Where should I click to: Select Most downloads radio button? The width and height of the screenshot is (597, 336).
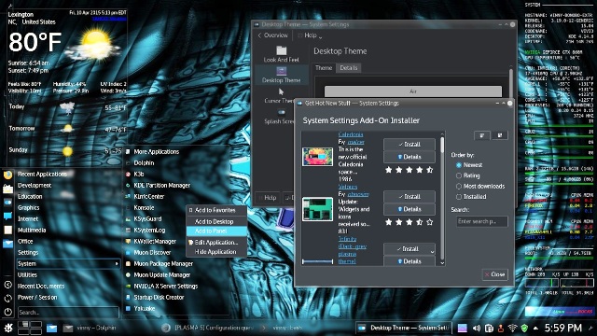point(459,187)
